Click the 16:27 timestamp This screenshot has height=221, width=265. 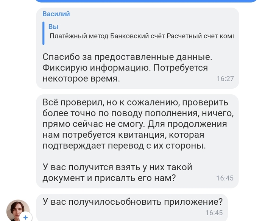(x=225, y=79)
